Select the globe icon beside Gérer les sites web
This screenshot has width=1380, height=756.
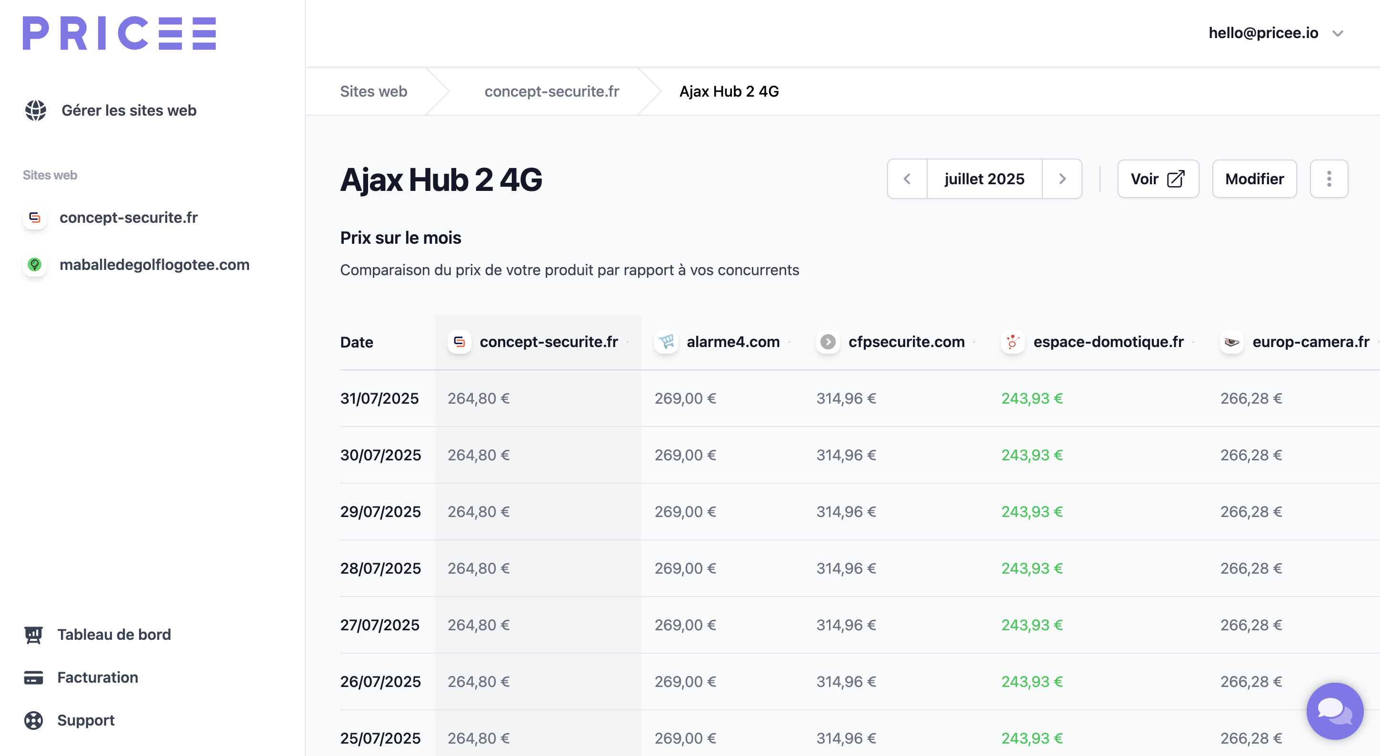[35, 110]
